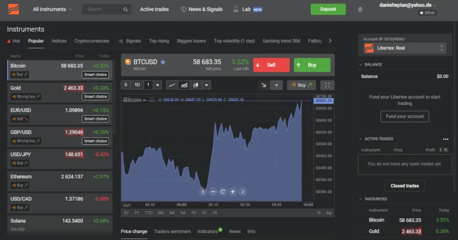This screenshot has height=240, width=458.
Task: Open the Libertex: Real account selector
Action: [404, 48]
